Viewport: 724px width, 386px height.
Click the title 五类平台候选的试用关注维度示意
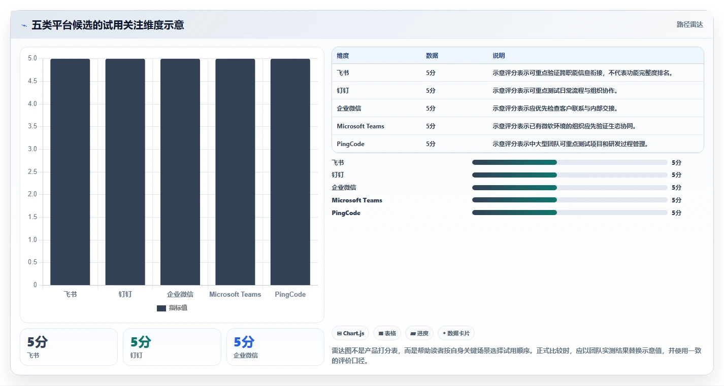click(108, 25)
